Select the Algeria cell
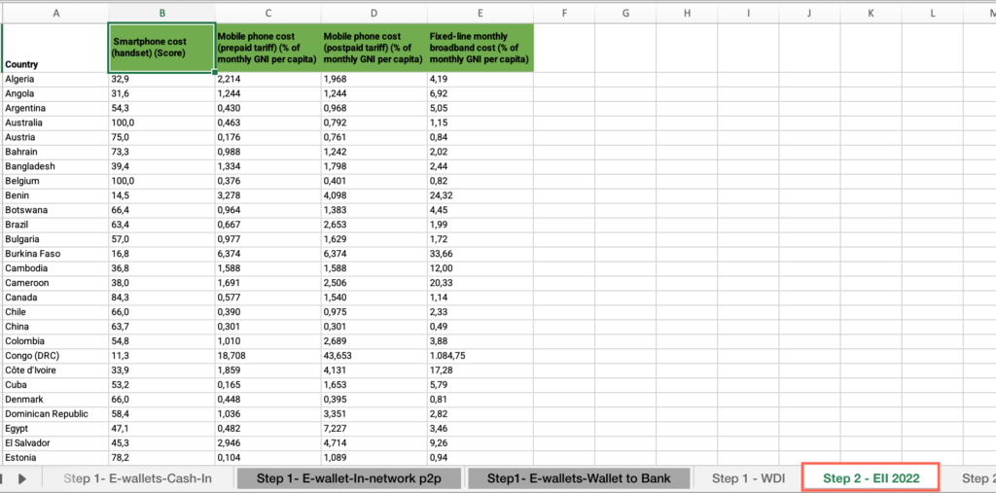996x493 pixels. [x=55, y=80]
